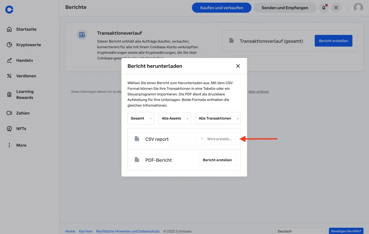369x234 pixels.
Task: Expand the Gesamt time period dropdown
Action: [x=141, y=118]
